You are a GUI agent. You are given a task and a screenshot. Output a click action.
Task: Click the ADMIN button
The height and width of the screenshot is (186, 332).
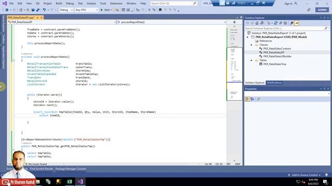[322, 10]
